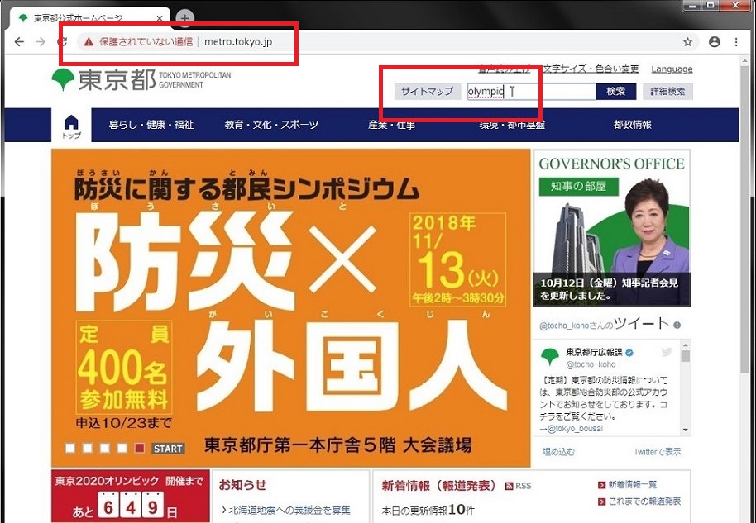Select the fourth slide indicator square
The height and width of the screenshot is (523, 756).
point(122,449)
